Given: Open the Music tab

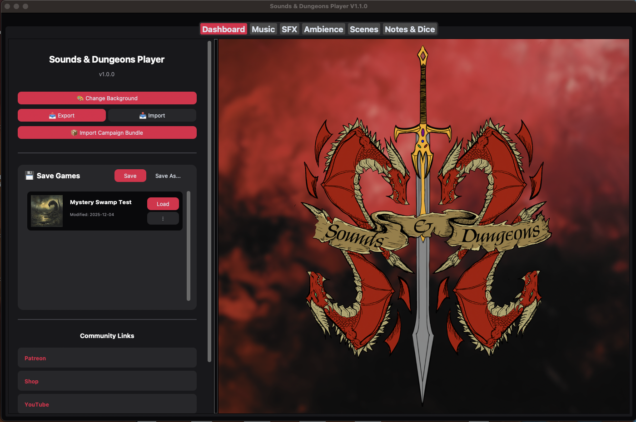Looking at the screenshot, I should click(x=263, y=29).
